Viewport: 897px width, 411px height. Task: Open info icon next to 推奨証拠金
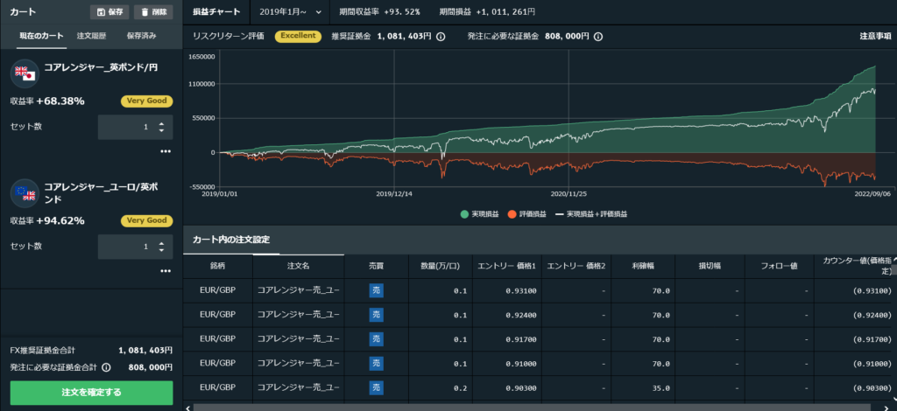[x=441, y=37]
